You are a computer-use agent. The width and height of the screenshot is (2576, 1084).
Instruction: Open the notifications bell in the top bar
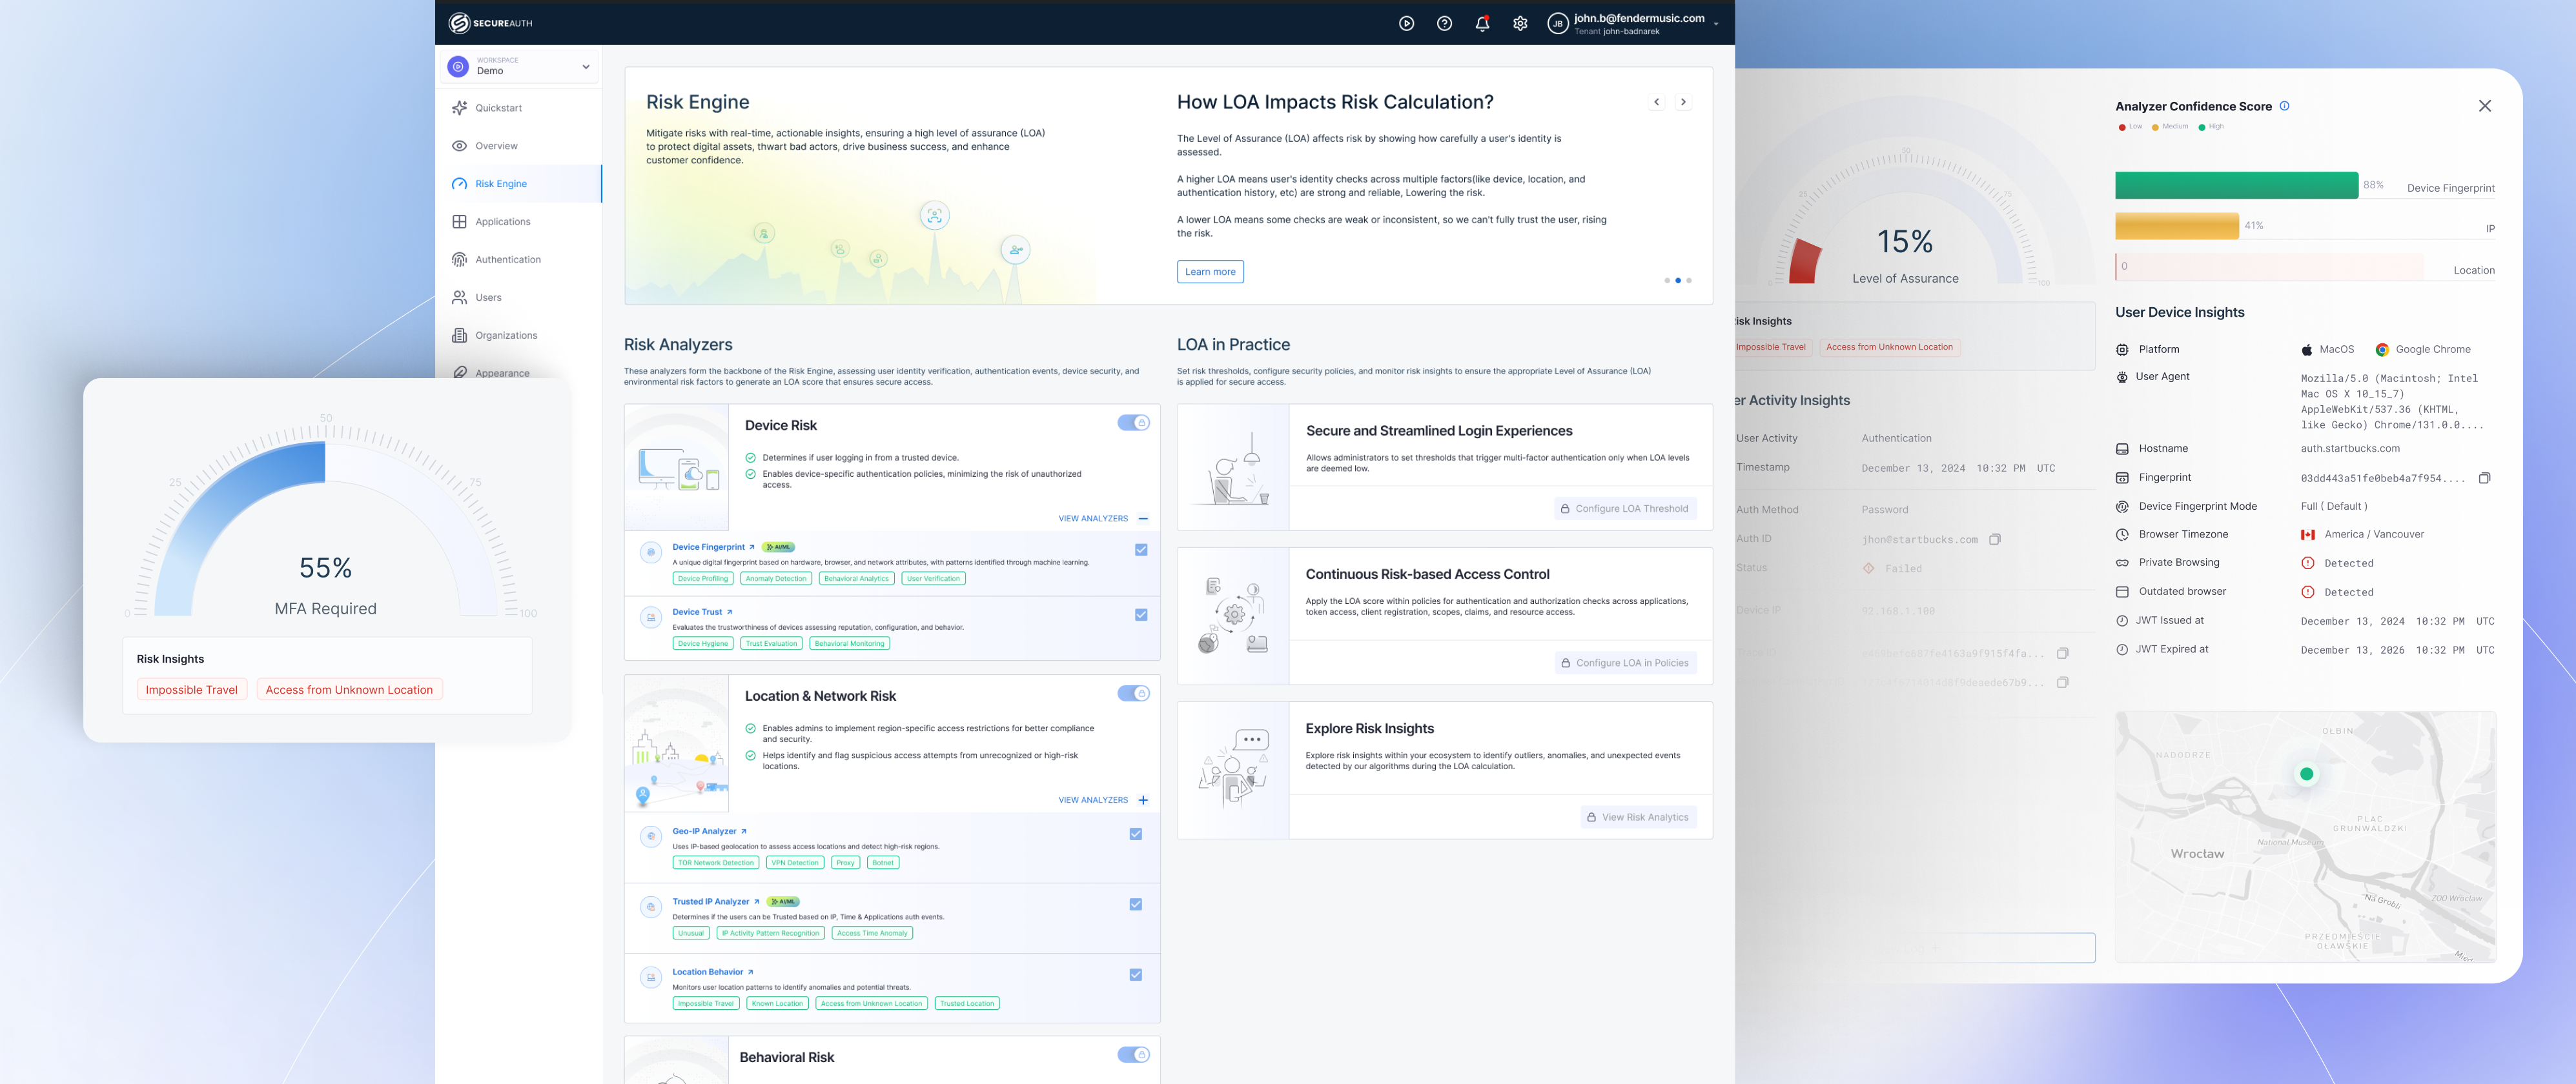[x=1482, y=23]
